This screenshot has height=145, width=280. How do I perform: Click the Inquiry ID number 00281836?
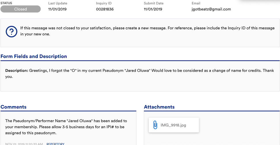105,9
